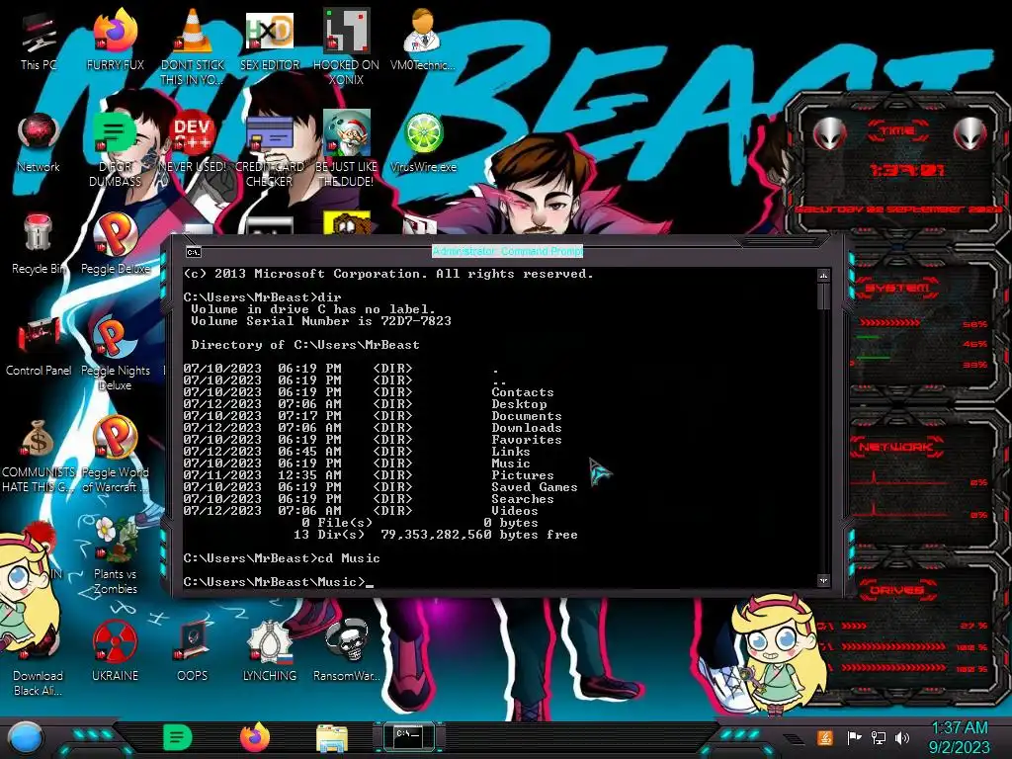Click the Videos directory entry
Screen dimensions: 1012x759
click(x=514, y=511)
